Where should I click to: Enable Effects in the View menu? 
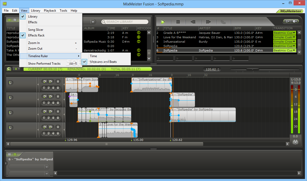[33, 22]
